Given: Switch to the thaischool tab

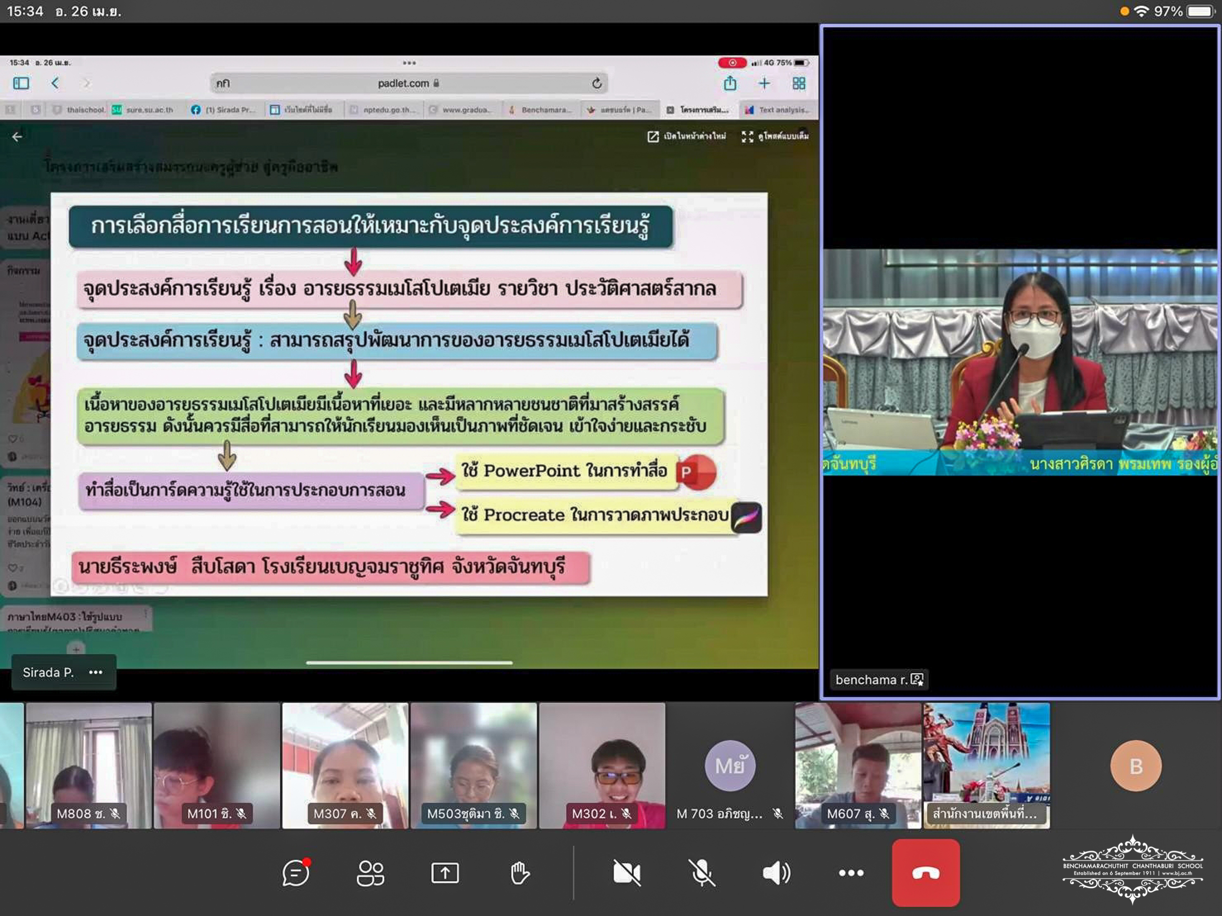Looking at the screenshot, I should [80, 110].
